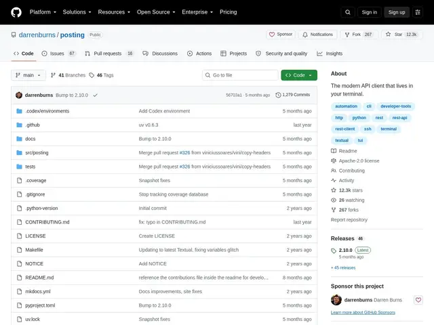Viewport: 434px width, 325px height.
Task: Click folder icon for src/posting
Action: pyautogui.click(x=19, y=152)
